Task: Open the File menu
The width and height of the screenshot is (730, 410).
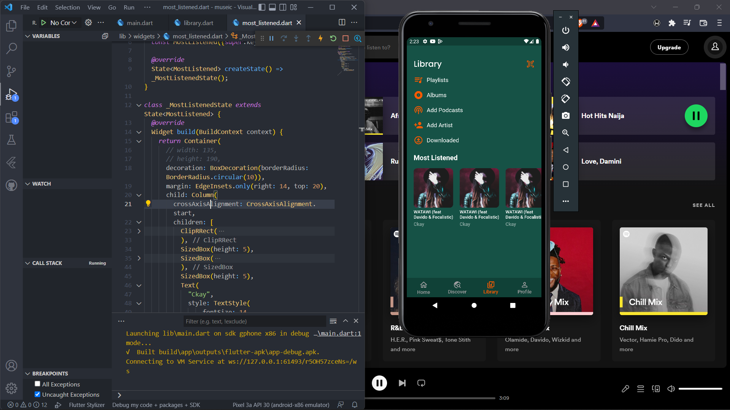Action: [x=25, y=7]
